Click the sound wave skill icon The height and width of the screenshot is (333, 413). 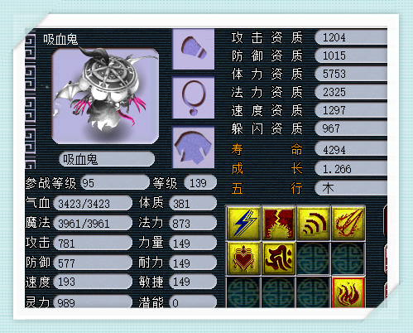(x=314, y=224)
